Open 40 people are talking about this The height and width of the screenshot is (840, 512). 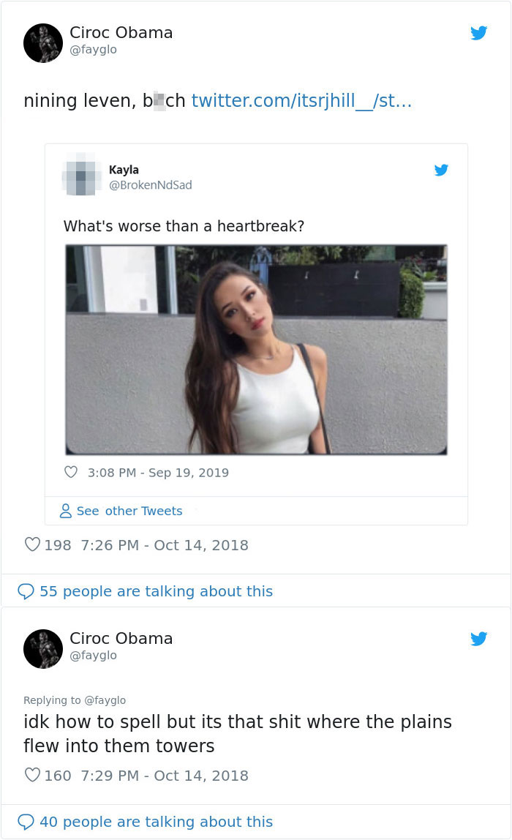[156, 822]
